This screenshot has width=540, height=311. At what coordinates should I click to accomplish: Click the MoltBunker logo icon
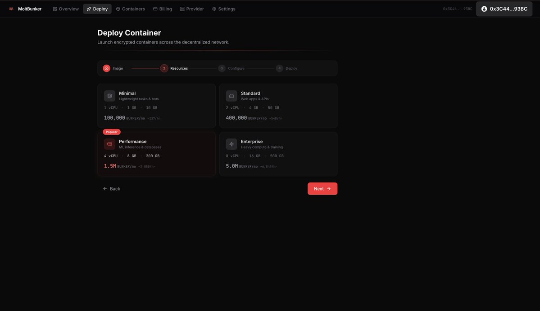tap(11, 9)
